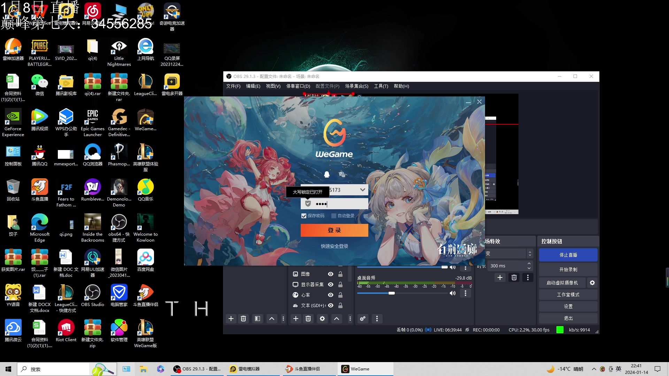Move source up with arrow
The width and height of the screenshot is (669, 376).
point(337,319)
